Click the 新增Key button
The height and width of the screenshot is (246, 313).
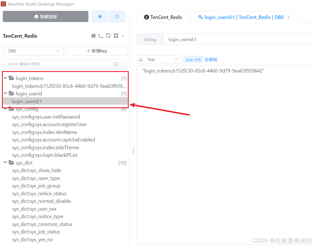(x=97, y=51)
